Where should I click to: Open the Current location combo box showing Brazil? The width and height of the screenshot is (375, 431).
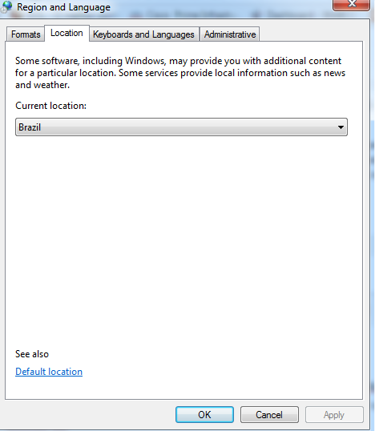pyautogui.click(x=181, y=127)
